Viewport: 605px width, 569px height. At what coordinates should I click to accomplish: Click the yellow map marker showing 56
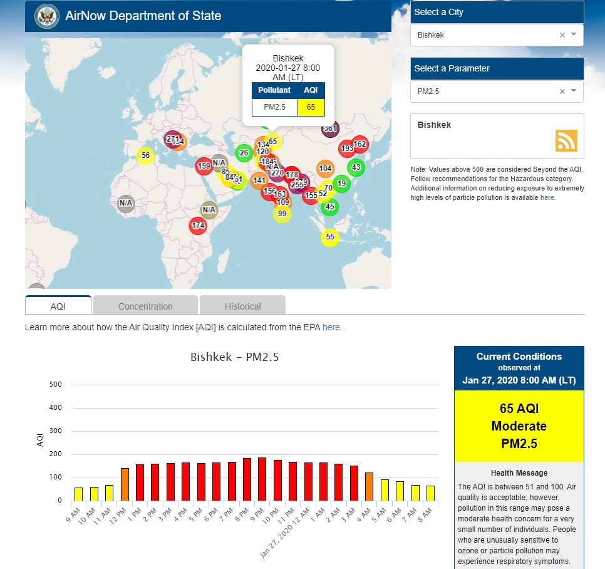tap(145, 155)
